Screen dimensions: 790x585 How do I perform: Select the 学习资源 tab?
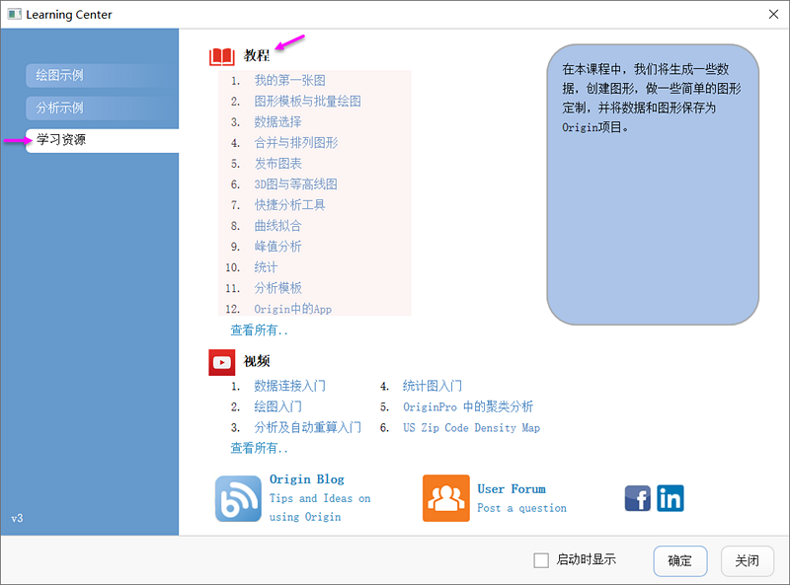click(61, 140)
